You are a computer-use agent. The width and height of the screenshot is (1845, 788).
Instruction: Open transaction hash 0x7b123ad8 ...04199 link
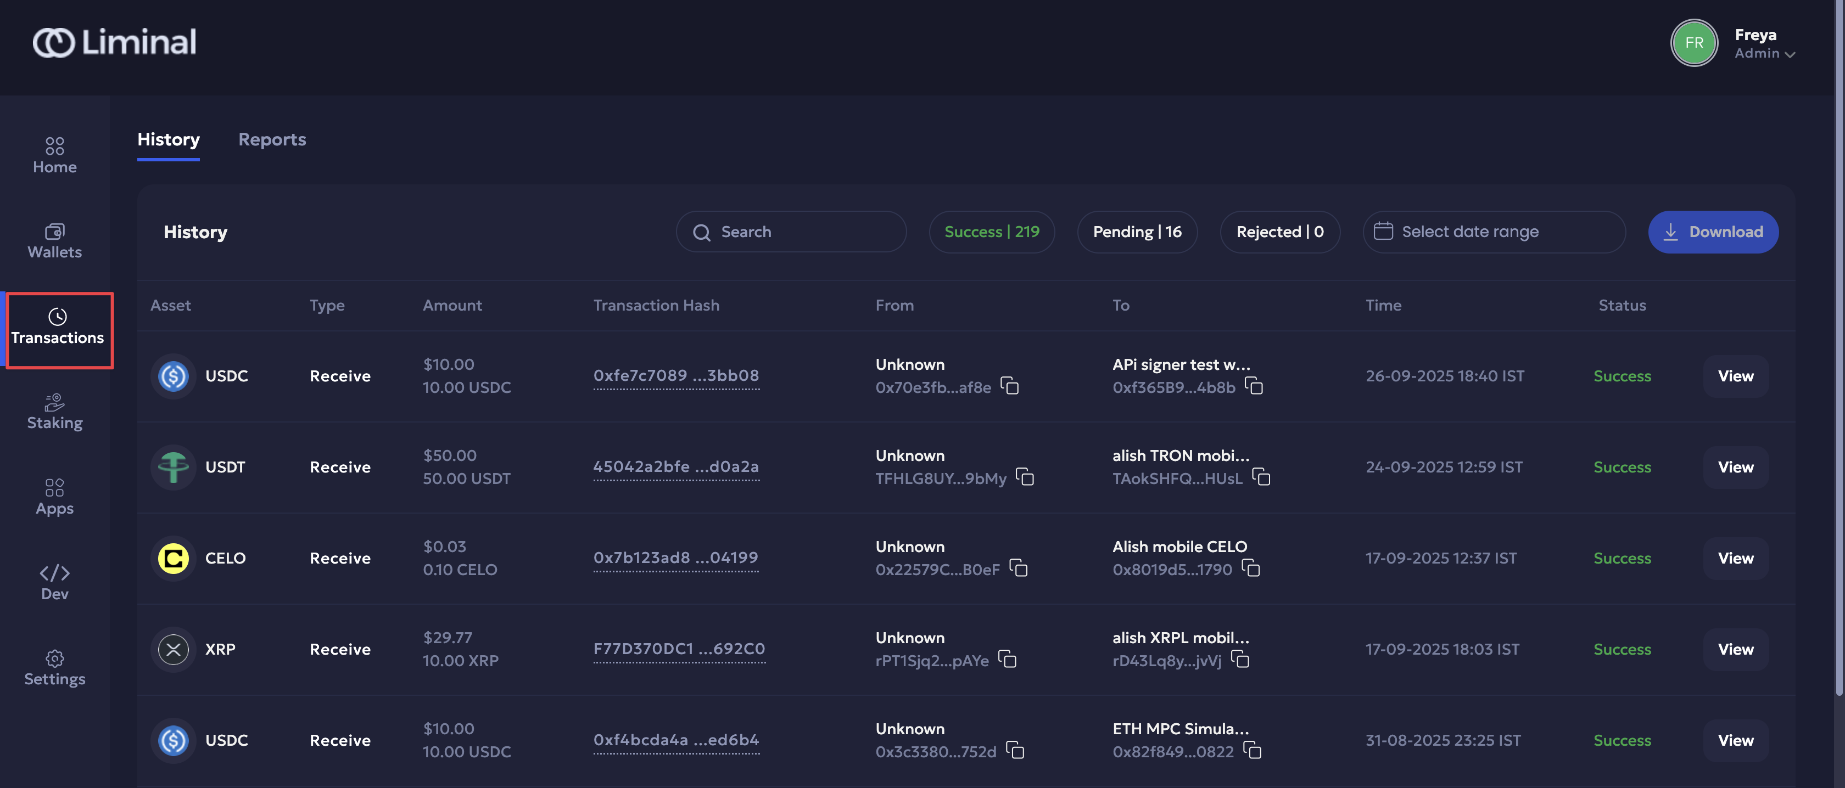coord(675,558)
